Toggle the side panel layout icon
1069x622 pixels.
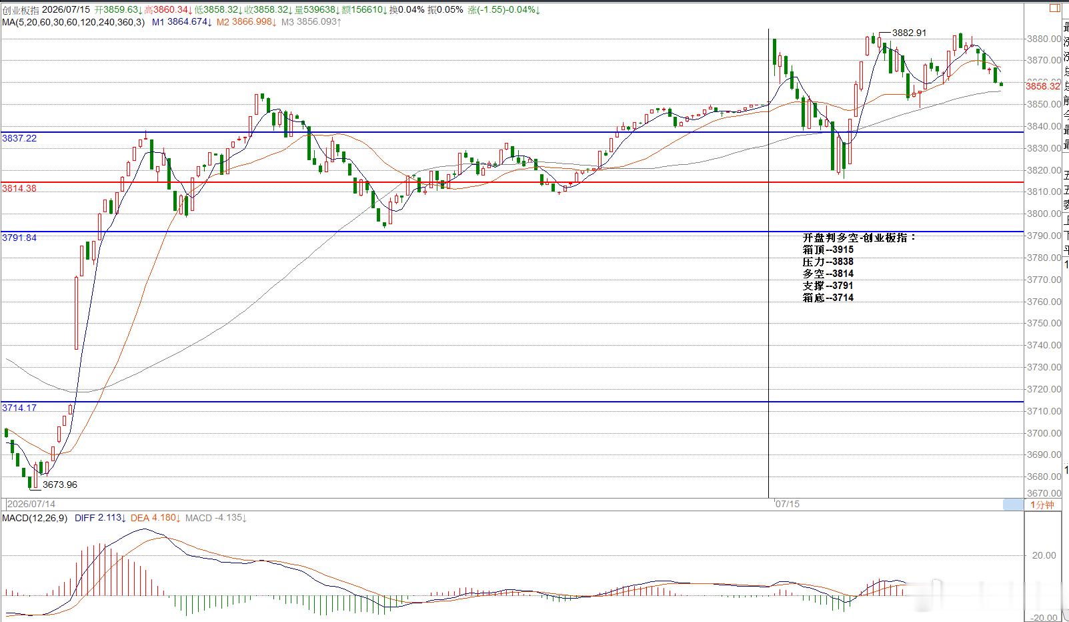click(1054, 8)
